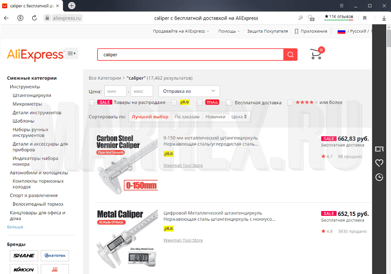The image size is (391, 274).
Task: Click the red magnifier search button
Action: click(x=290, y=55)
